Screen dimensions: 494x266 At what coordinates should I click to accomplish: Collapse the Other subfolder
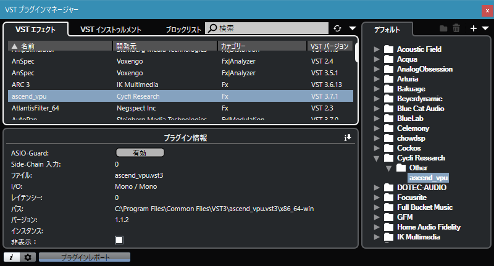(x=389, y=168)
